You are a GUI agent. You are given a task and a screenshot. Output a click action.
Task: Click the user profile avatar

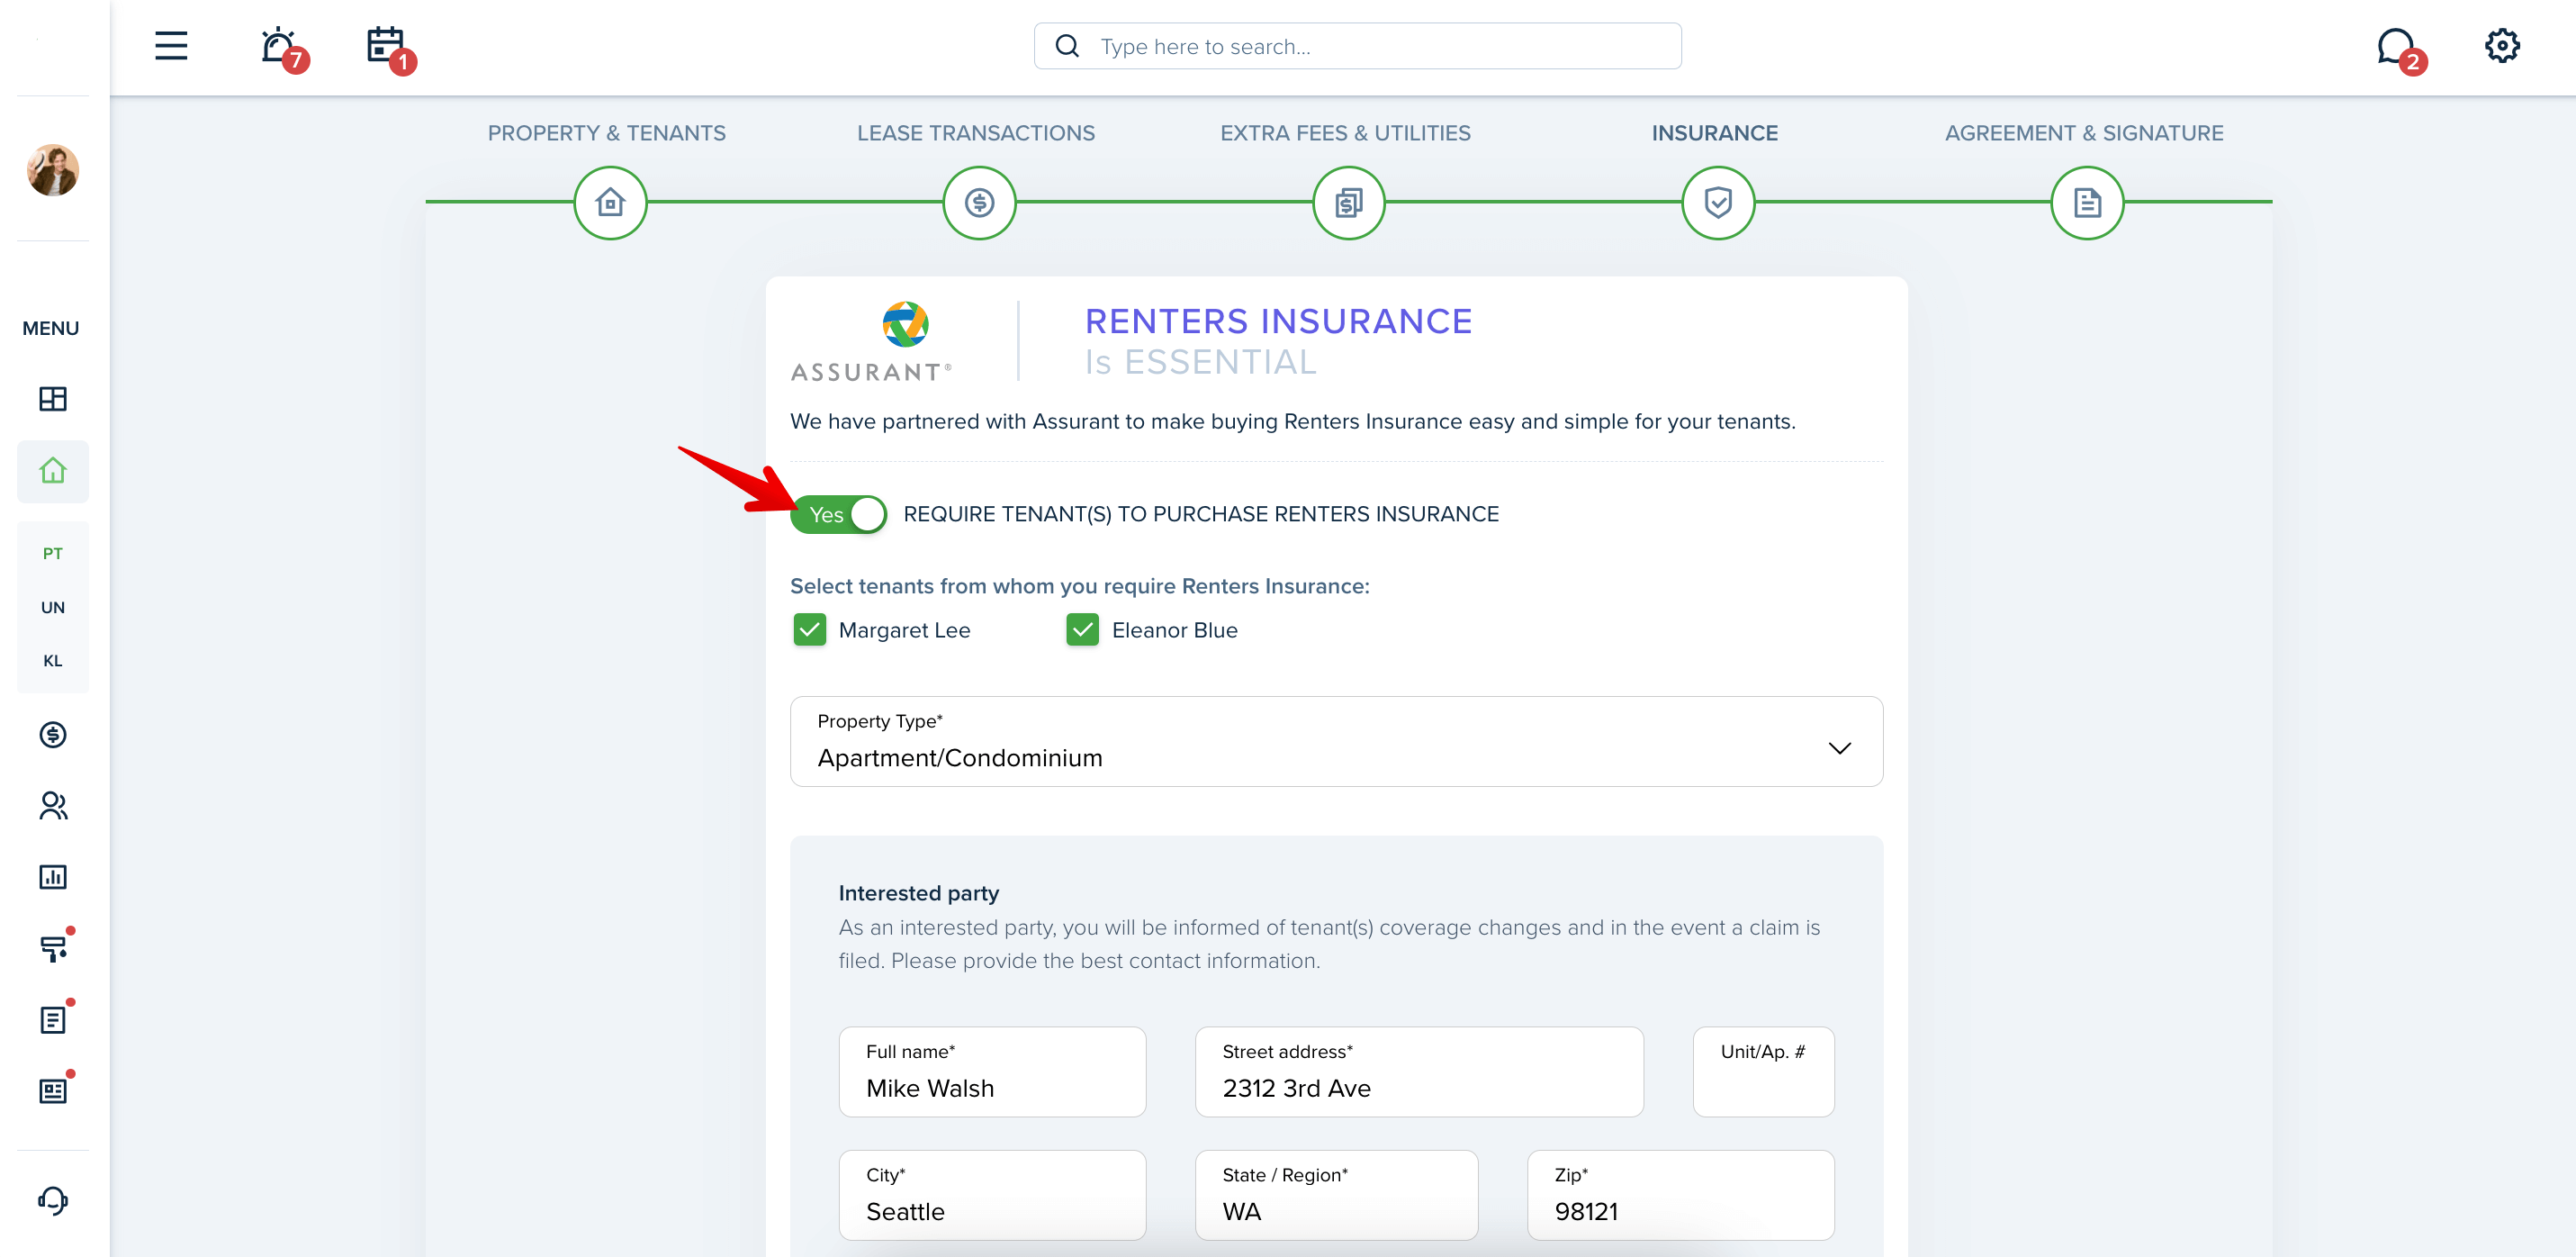click(x=53, y=169)
